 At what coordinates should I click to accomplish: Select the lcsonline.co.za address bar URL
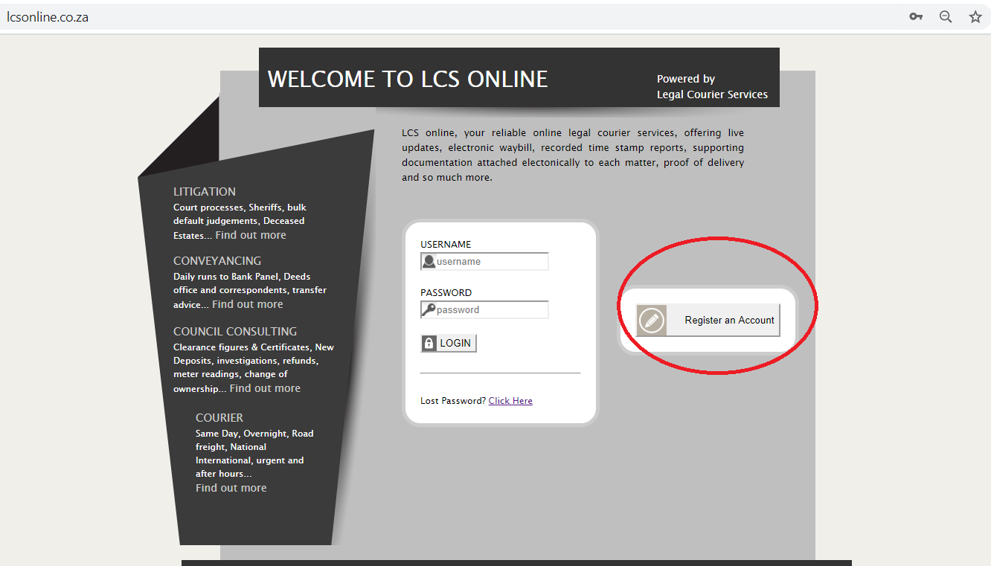coord(48,16)
